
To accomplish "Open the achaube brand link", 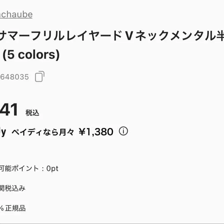I will (x=16, y=15).
